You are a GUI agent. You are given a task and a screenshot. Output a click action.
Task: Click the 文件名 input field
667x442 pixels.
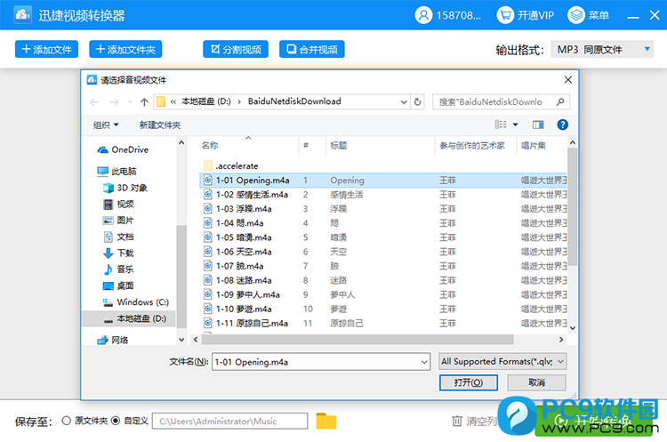(x=316, y=362)
